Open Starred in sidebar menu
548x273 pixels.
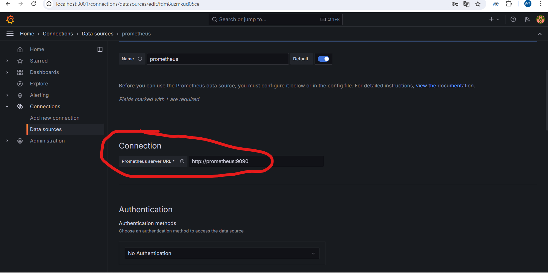point(39,61)
